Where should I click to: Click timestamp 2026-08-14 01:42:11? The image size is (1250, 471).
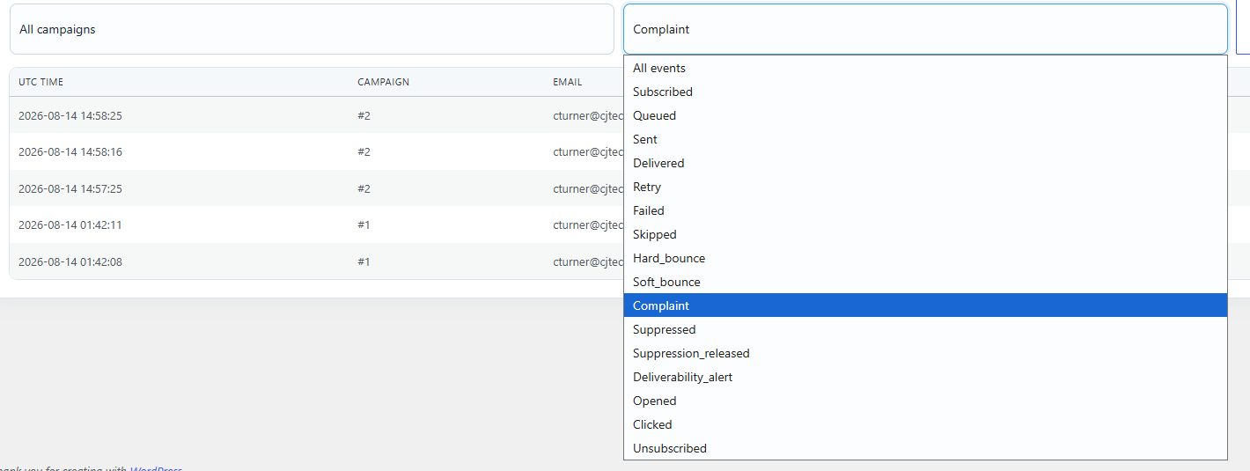[x=70, y=225]
